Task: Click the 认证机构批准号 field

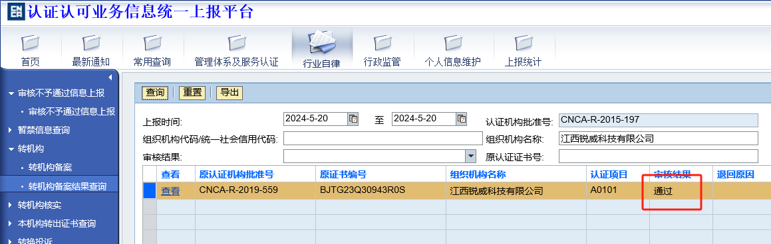Action: point(659,120)
